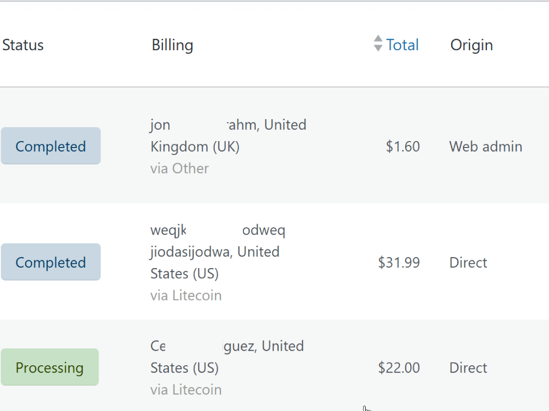Click the Processing status badge
The width and height of the screenshot is (549, 411).
pos(49,367)
